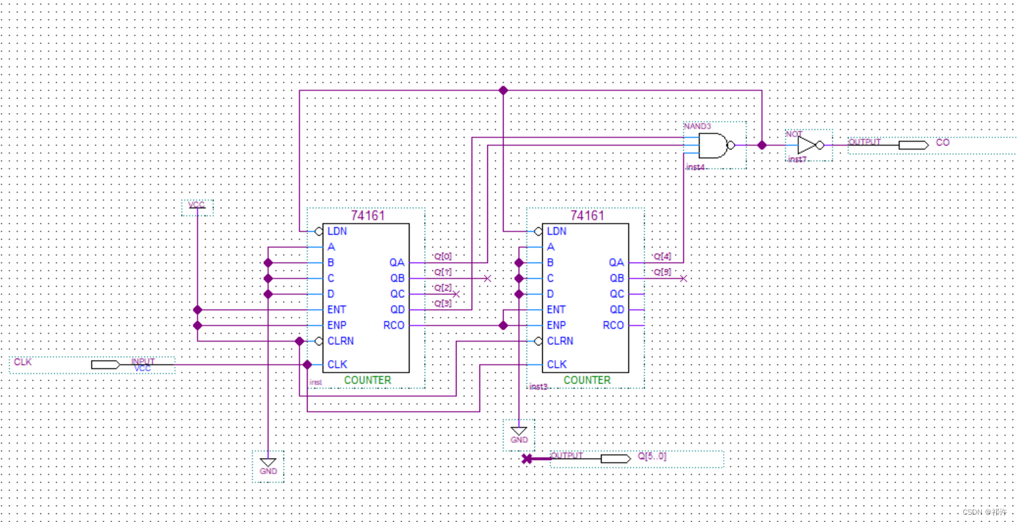The image size is (1017, 522).
Task: Click the "CO" pin name text
Action: pos(943,142)
